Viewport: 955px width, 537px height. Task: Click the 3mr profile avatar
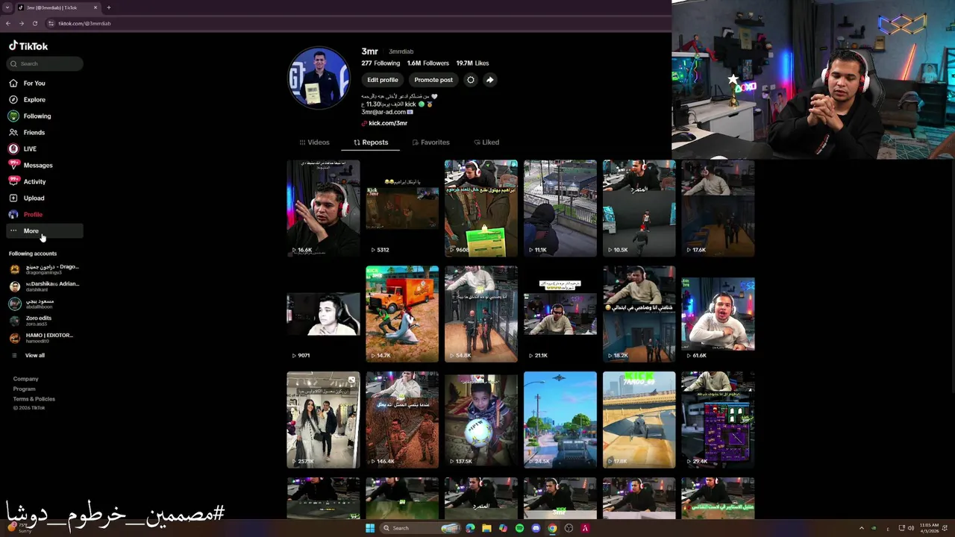click(319, 78)
